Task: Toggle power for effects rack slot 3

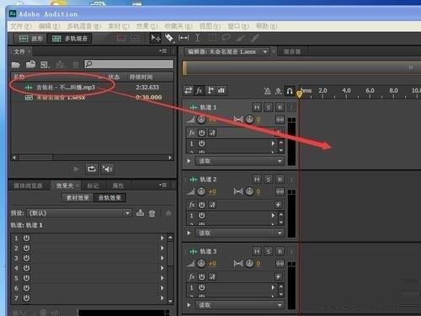Action: pyautogui.click(x=26, y=258)
